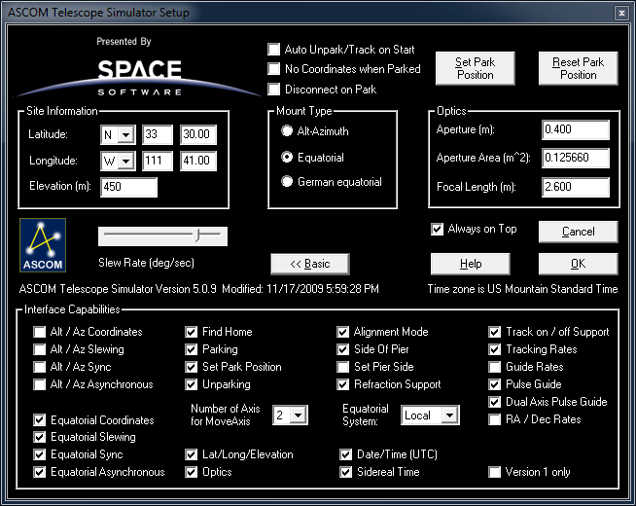Screen dimensions: 636x506
Task: Click the Slew Rate slider handle
Action: [x=197, y=235]
